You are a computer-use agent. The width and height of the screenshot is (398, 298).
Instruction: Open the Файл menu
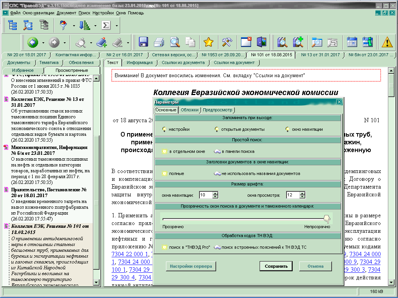(15, 13)
